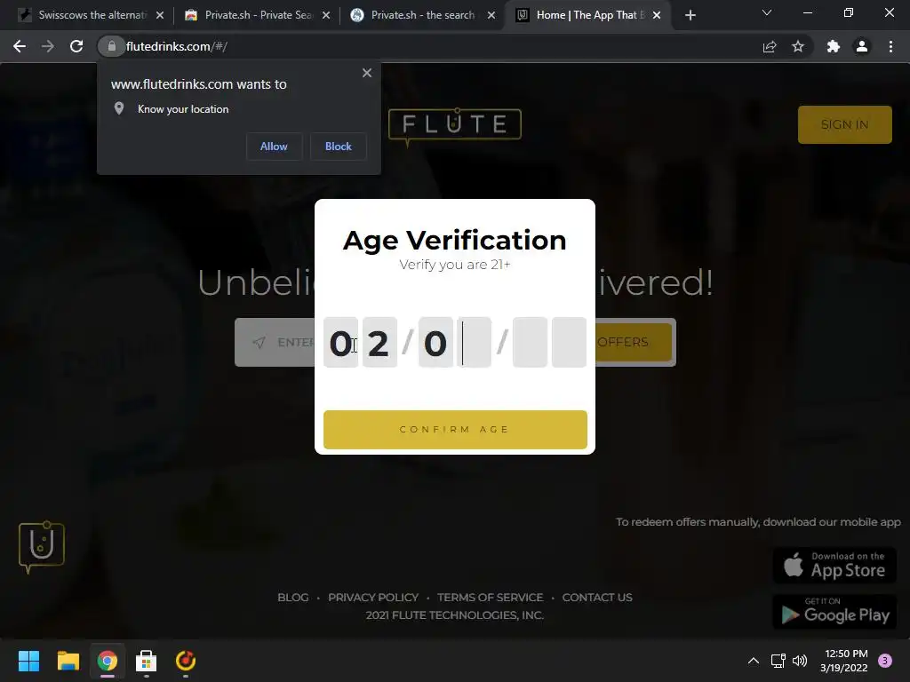Screen dimensions: 910x682
Task: Open the CONTACT US footer link
Action: 597,598
